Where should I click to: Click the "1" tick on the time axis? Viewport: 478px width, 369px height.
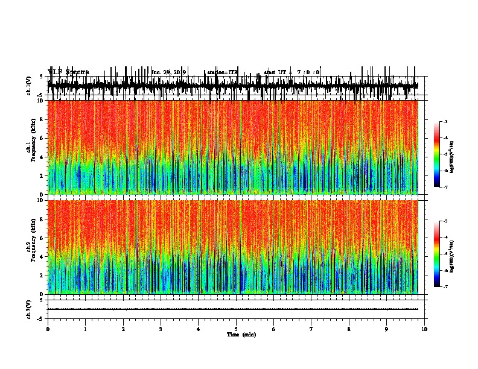tap(85, 329)
